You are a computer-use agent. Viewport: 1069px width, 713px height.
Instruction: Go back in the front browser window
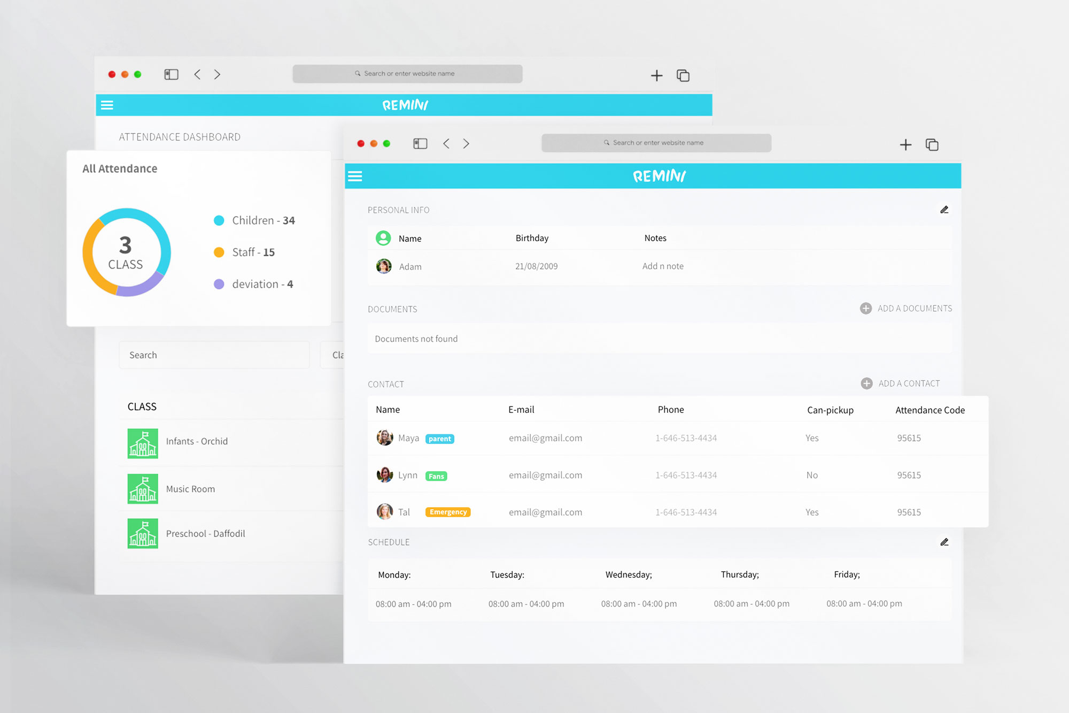tap(446, 143)
